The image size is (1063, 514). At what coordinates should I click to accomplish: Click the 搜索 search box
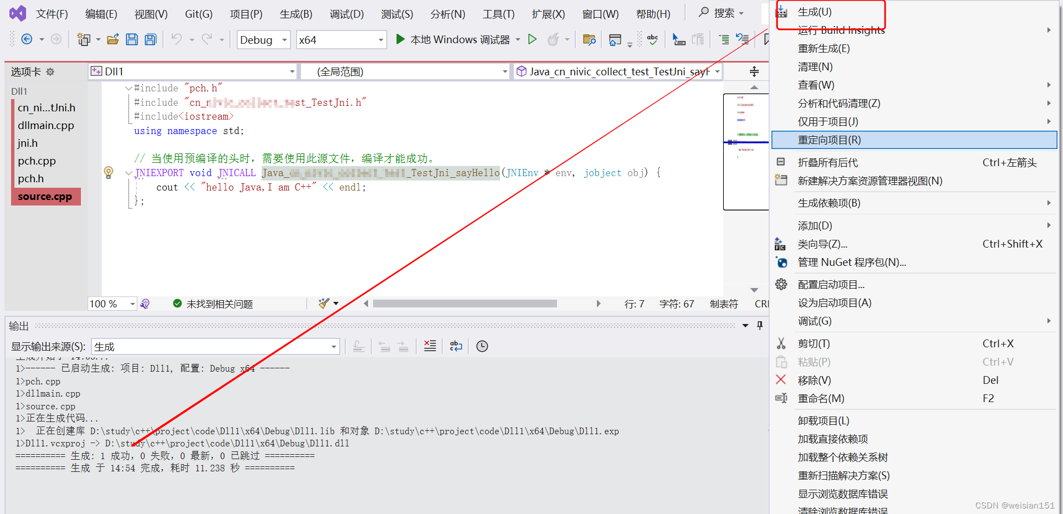[721, 13]
